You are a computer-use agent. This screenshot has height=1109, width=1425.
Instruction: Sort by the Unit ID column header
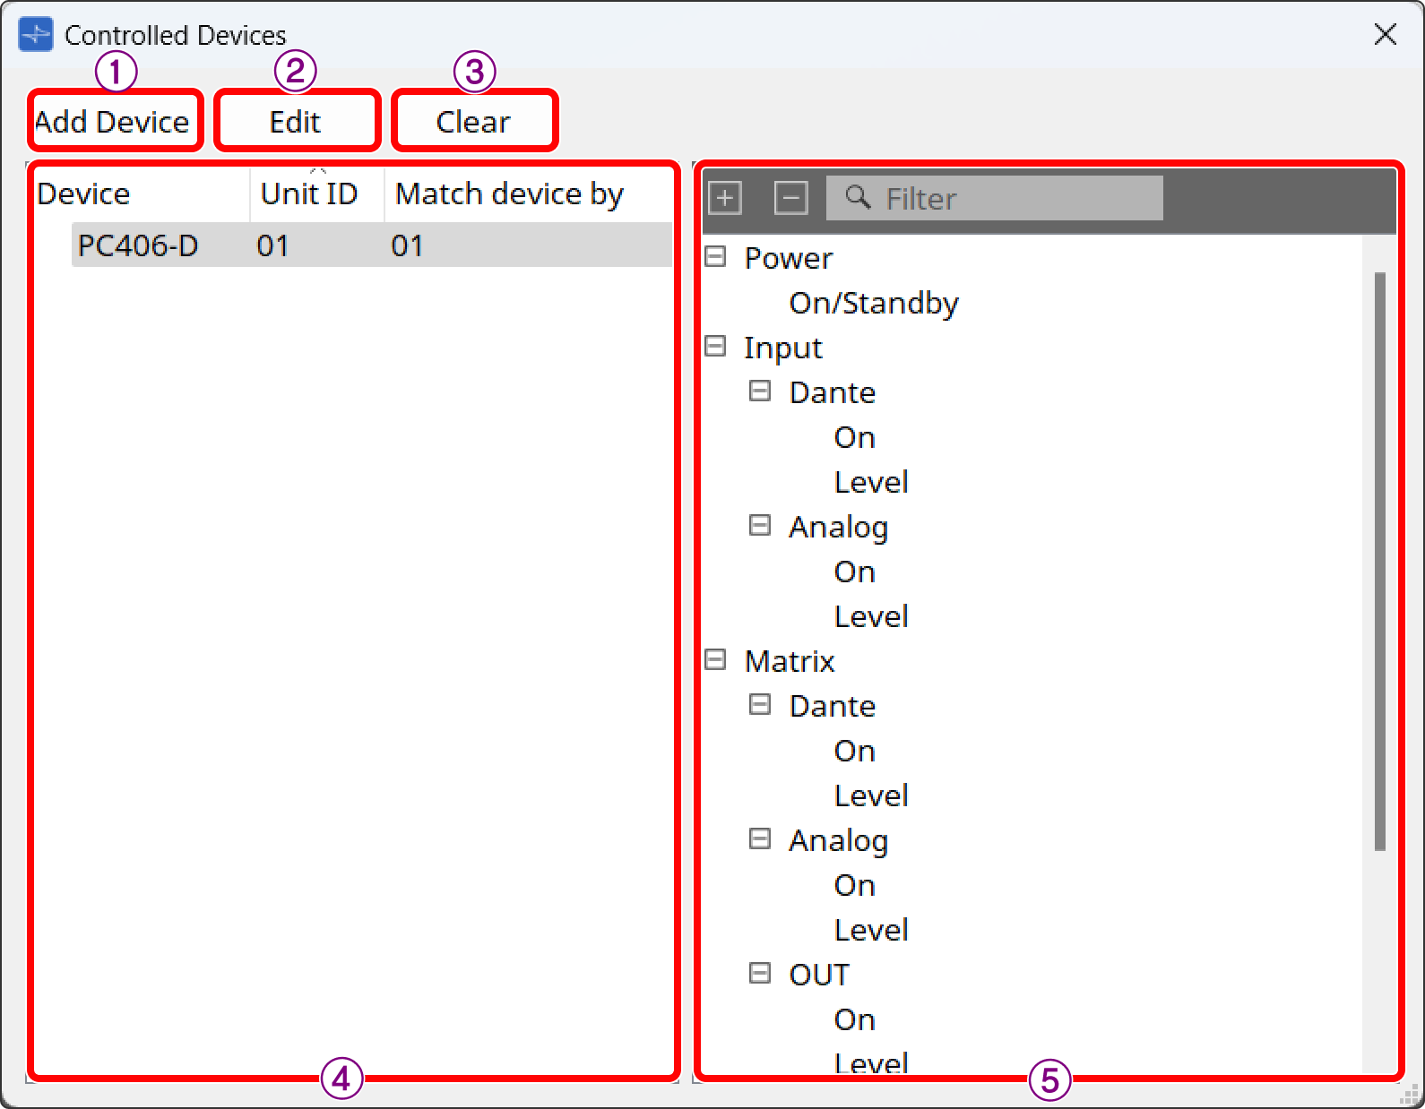click(308, 194)
